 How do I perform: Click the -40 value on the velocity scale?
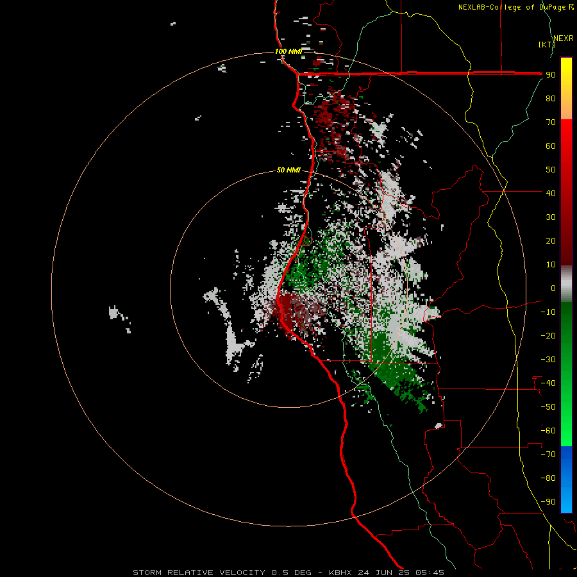click(548, 383)
